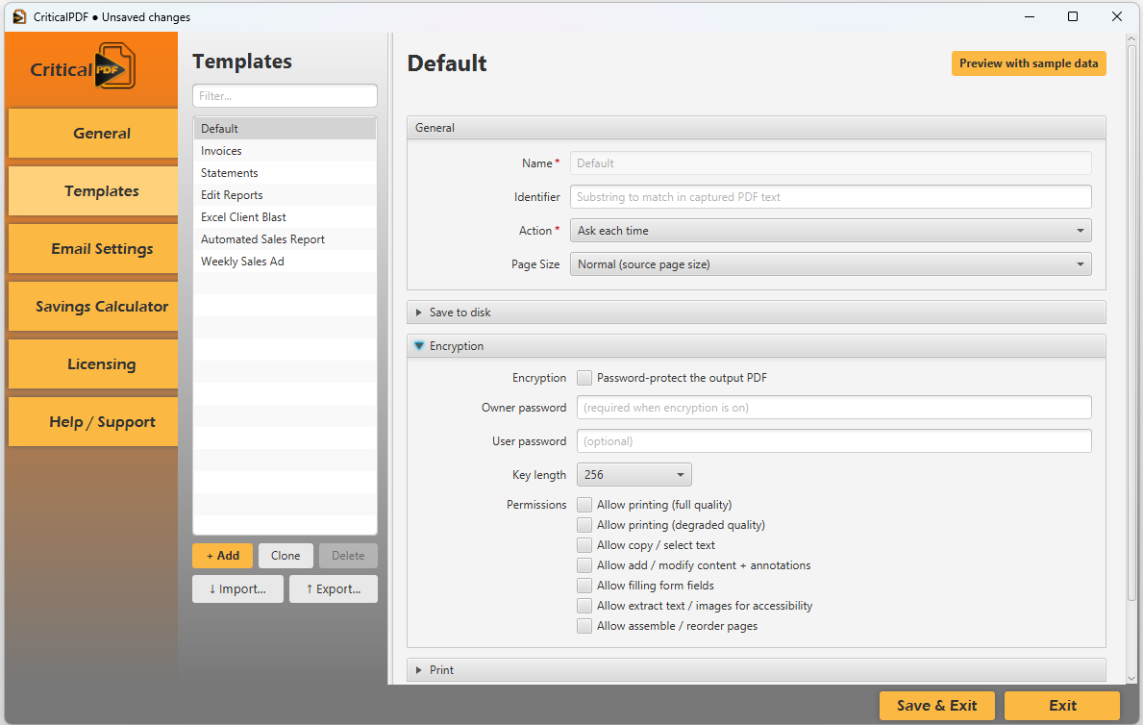This screenshot has width=1143, height=725.
Task: Select the Excel Client Blast template
Action: [285, 217]
